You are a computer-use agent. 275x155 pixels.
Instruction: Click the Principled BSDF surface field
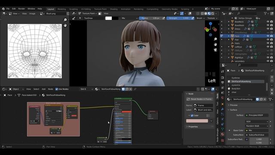[x=257, y=115]
